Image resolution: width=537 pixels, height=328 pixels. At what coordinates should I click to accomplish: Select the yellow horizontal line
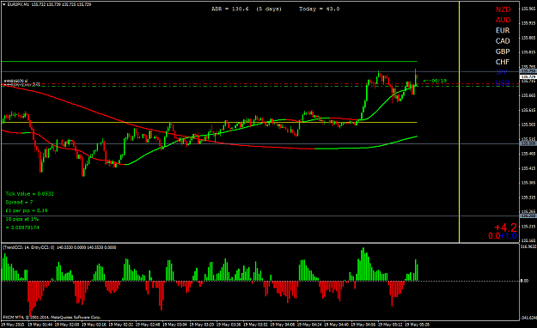[209, 122]
